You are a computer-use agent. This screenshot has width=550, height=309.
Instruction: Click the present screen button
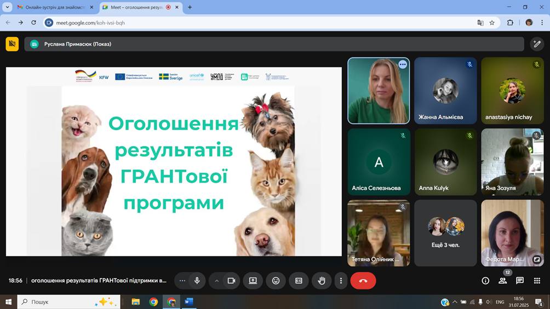[x=253, y=281]
